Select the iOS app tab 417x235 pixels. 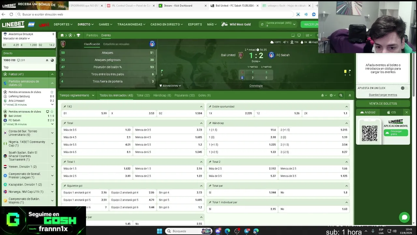[391, 112]
